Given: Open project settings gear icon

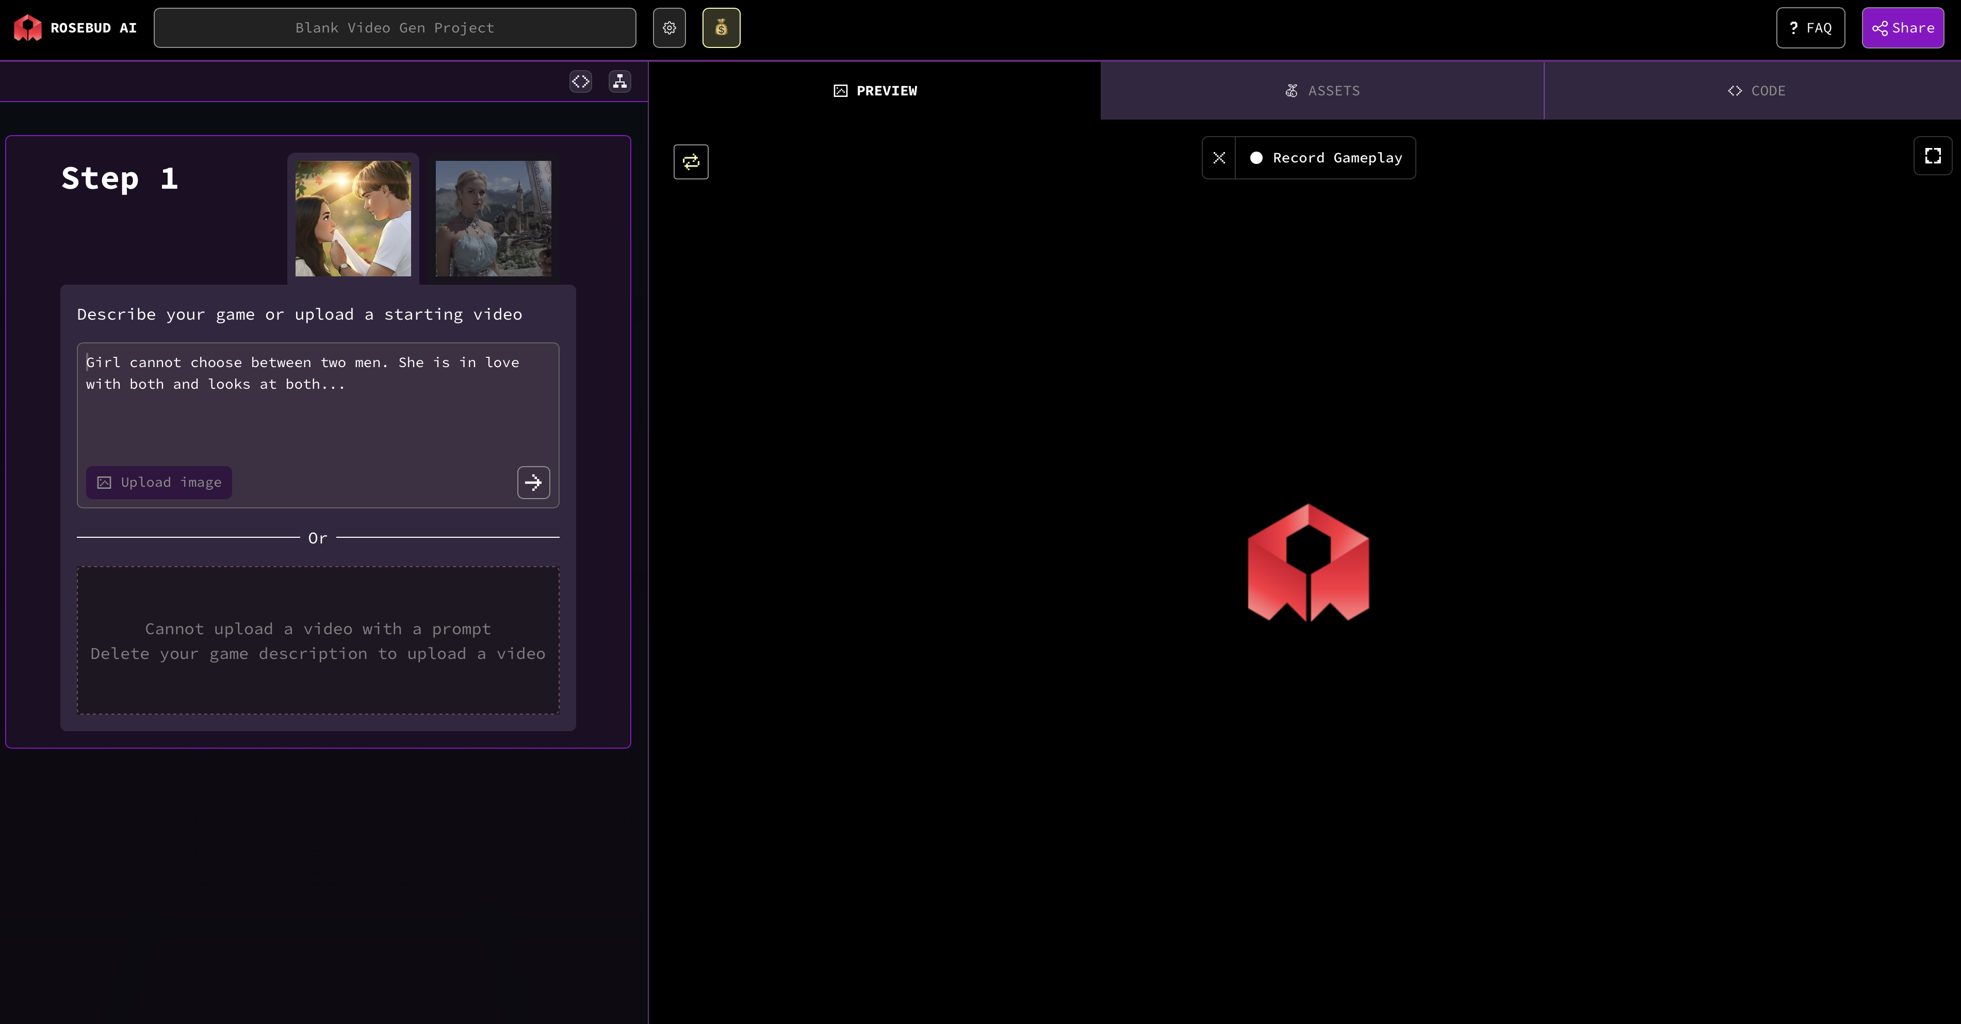Looking at the screenshot, I should click(x=669, y=28).
